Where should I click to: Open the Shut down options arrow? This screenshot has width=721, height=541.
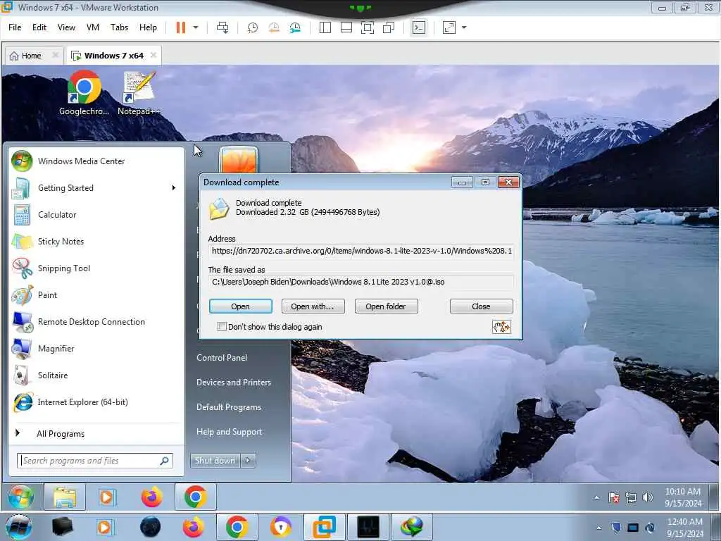pyautogui.click(x=248, y=461)
